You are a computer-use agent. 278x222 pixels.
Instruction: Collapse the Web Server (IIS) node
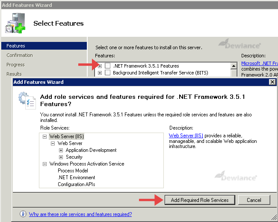pyautogui.click(x=44, y=136)
